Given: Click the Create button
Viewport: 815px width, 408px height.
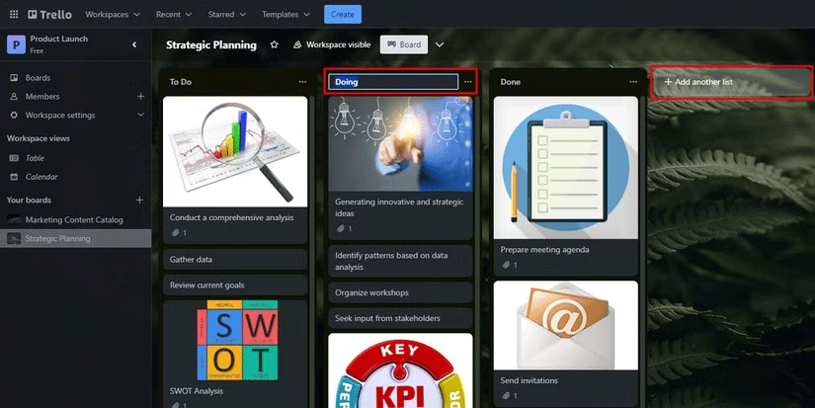Looking at the screenshot, I should [x=342, y=15].
